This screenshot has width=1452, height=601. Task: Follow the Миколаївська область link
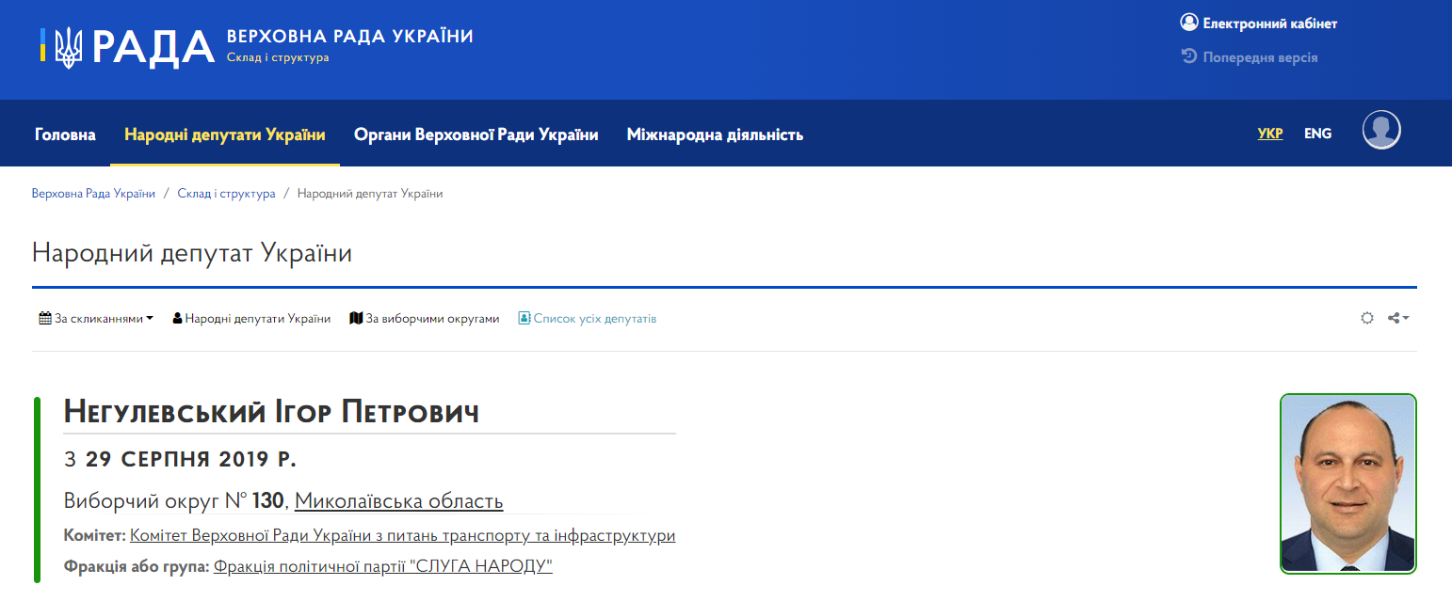pyautogui.click(x=398, y=500)
